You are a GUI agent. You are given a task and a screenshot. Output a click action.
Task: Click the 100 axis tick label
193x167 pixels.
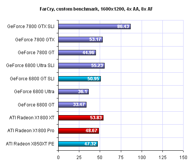point(142,158)
